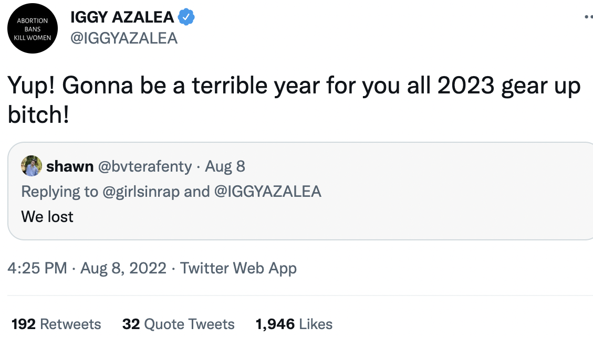Open shawn's name in quoted tweet
Screen dimensions: 593x338
pos(69,166)
